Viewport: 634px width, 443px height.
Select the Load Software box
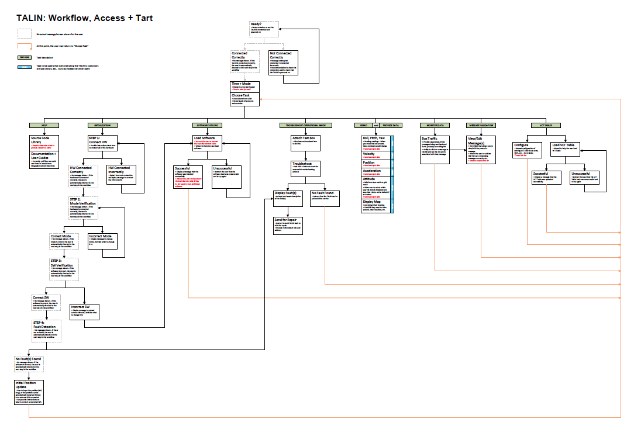(206, 143)
